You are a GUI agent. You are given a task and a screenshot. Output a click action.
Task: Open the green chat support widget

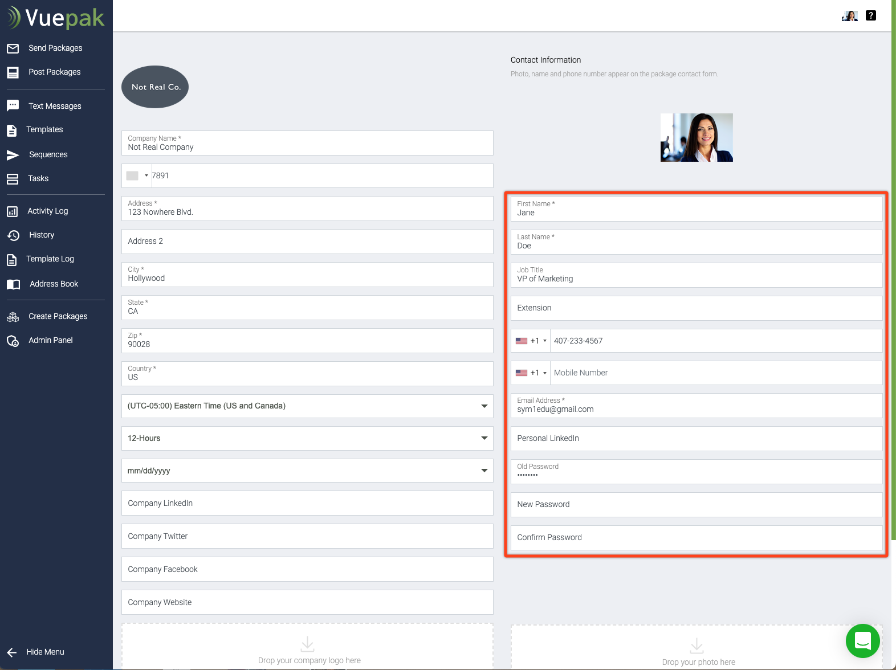pos(862,640)
